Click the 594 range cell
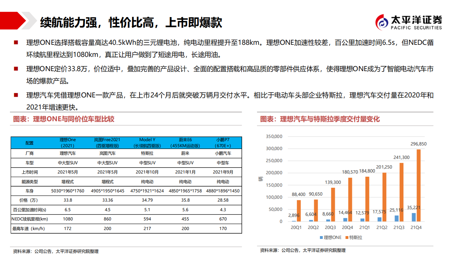Viewport: 455px width, 256px height. (146, 219)
